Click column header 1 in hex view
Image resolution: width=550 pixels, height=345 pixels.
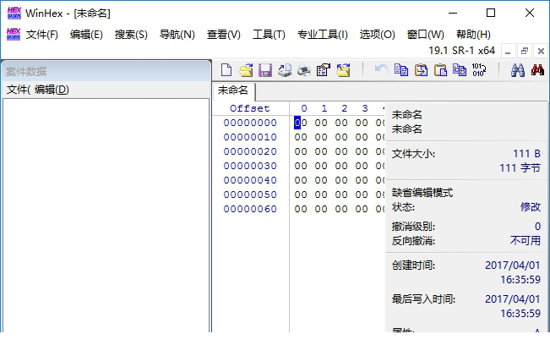click(324, 108)
